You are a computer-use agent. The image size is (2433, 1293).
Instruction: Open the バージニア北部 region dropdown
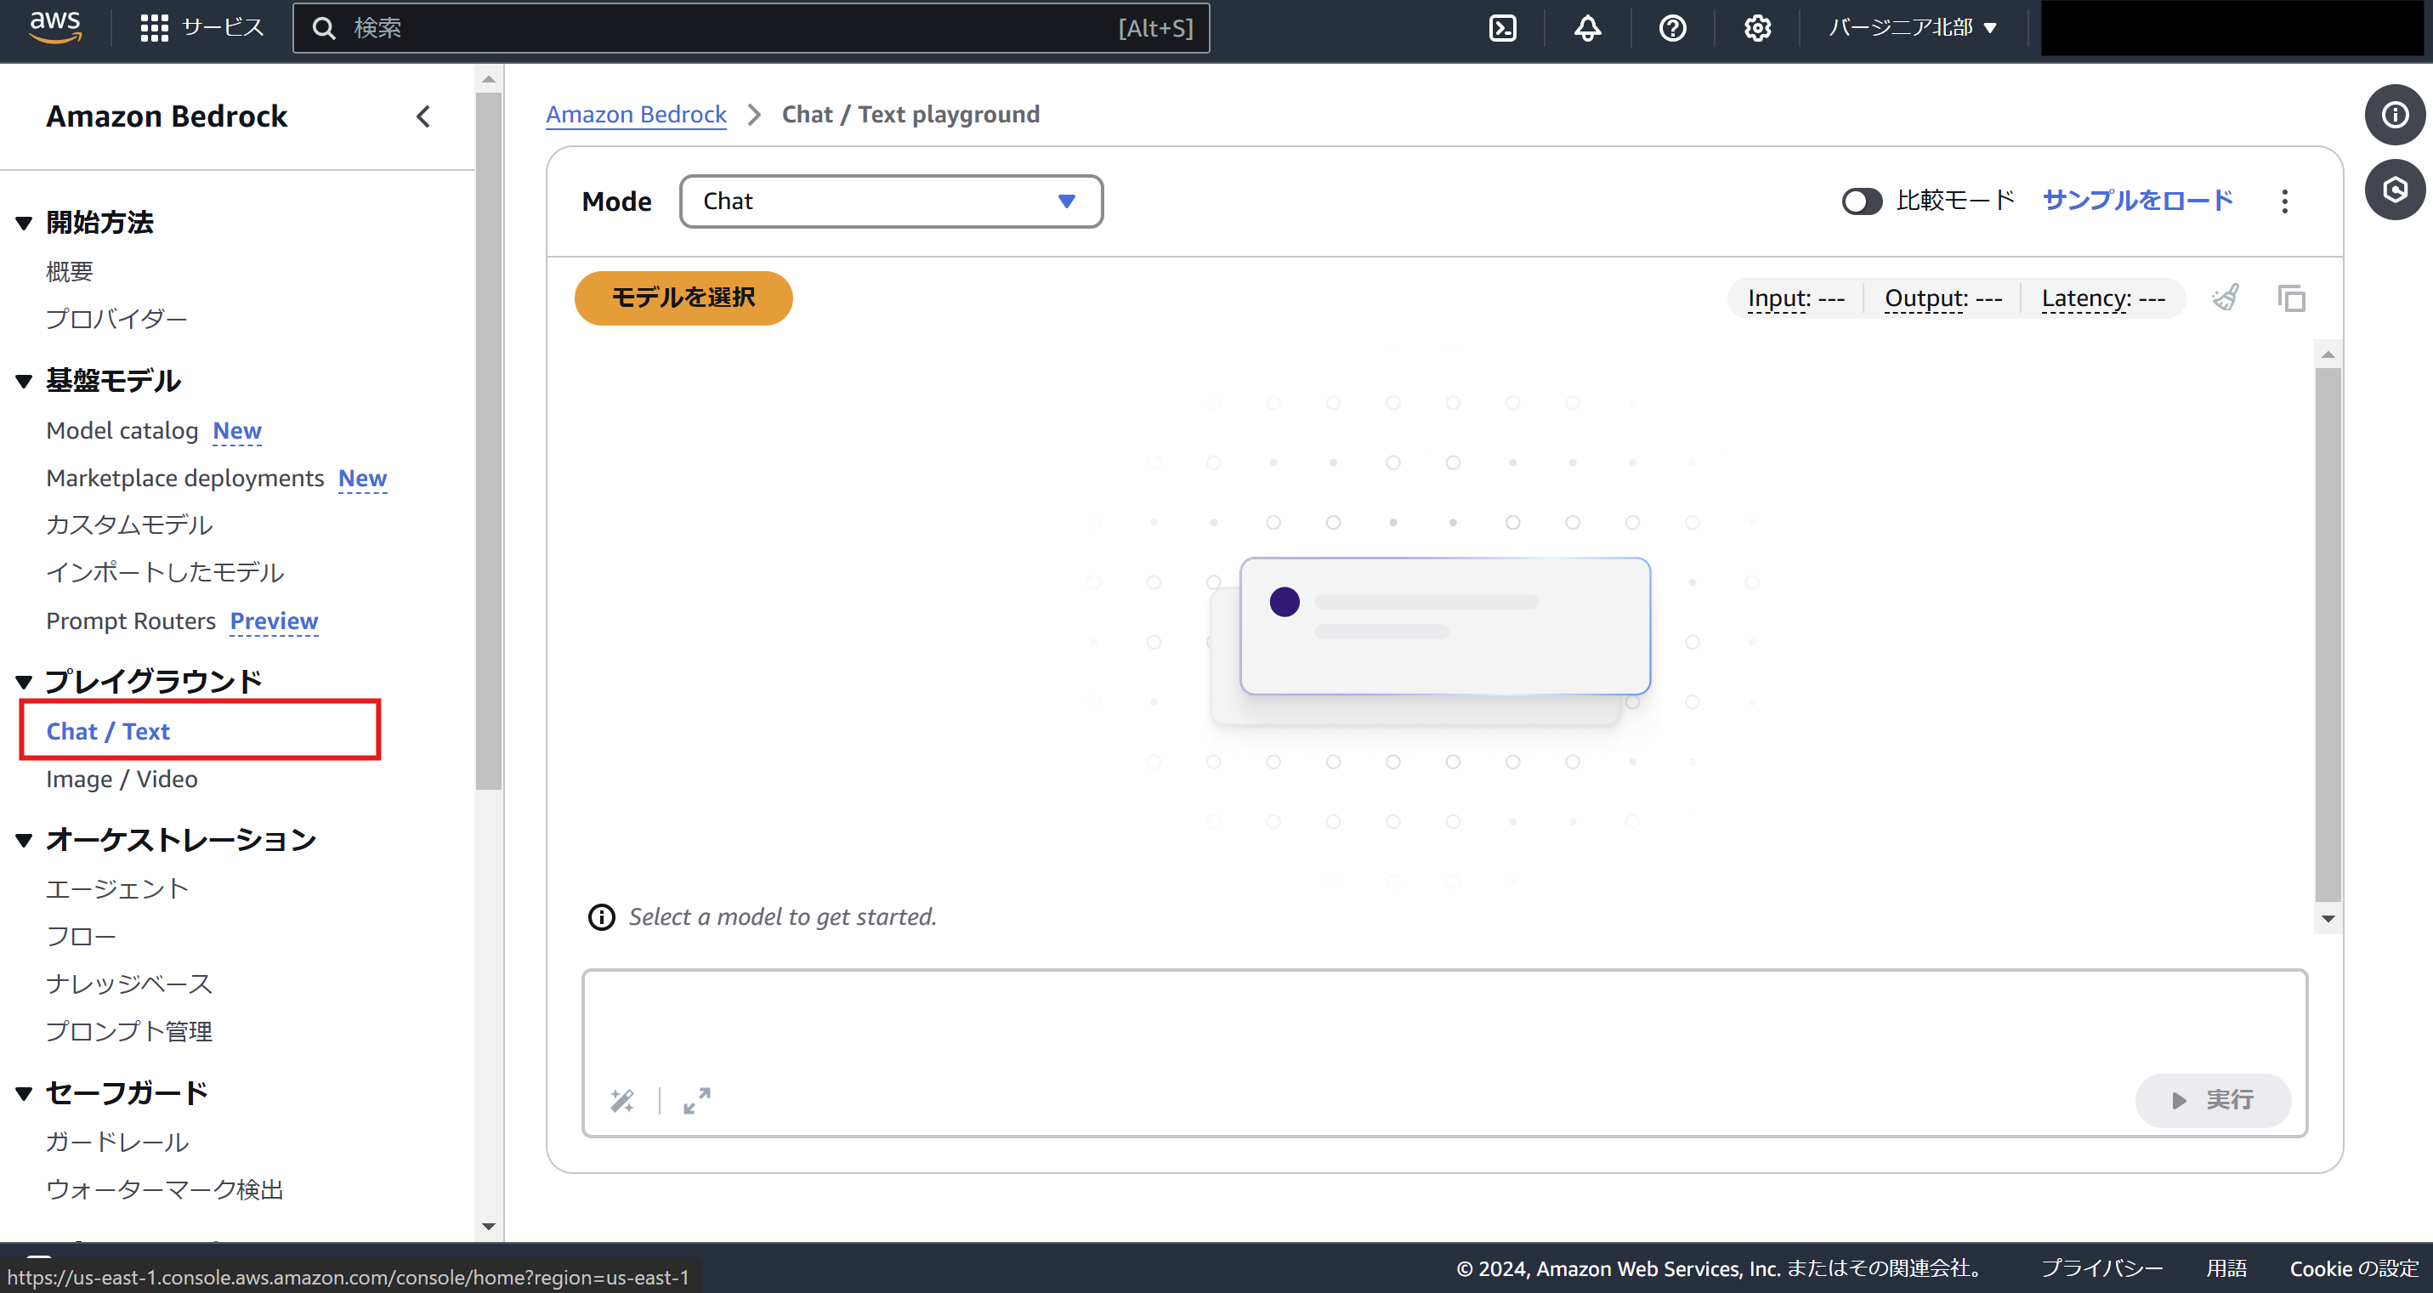pos(1913,28)
